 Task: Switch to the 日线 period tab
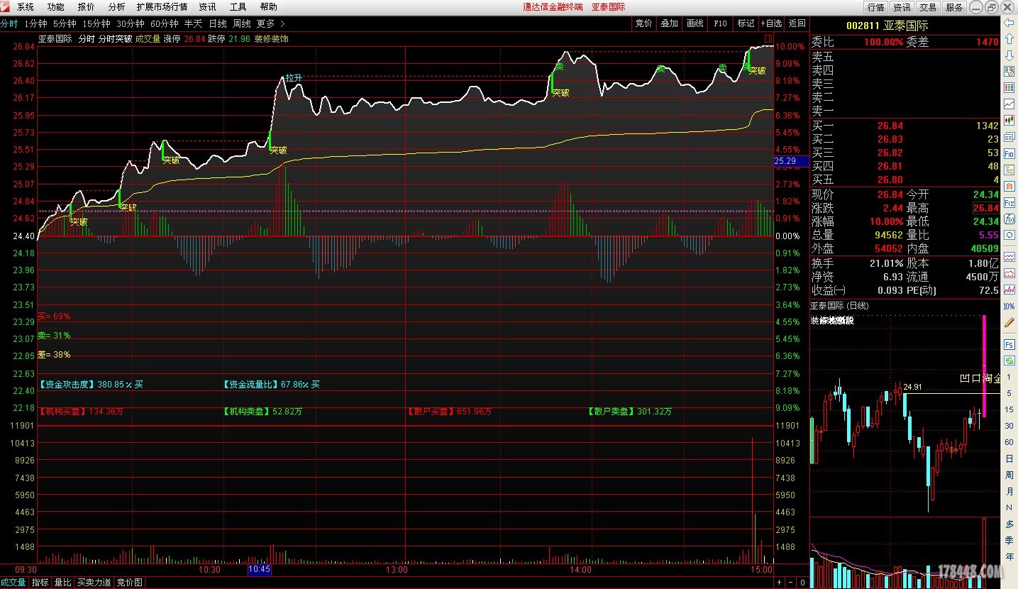217,23
